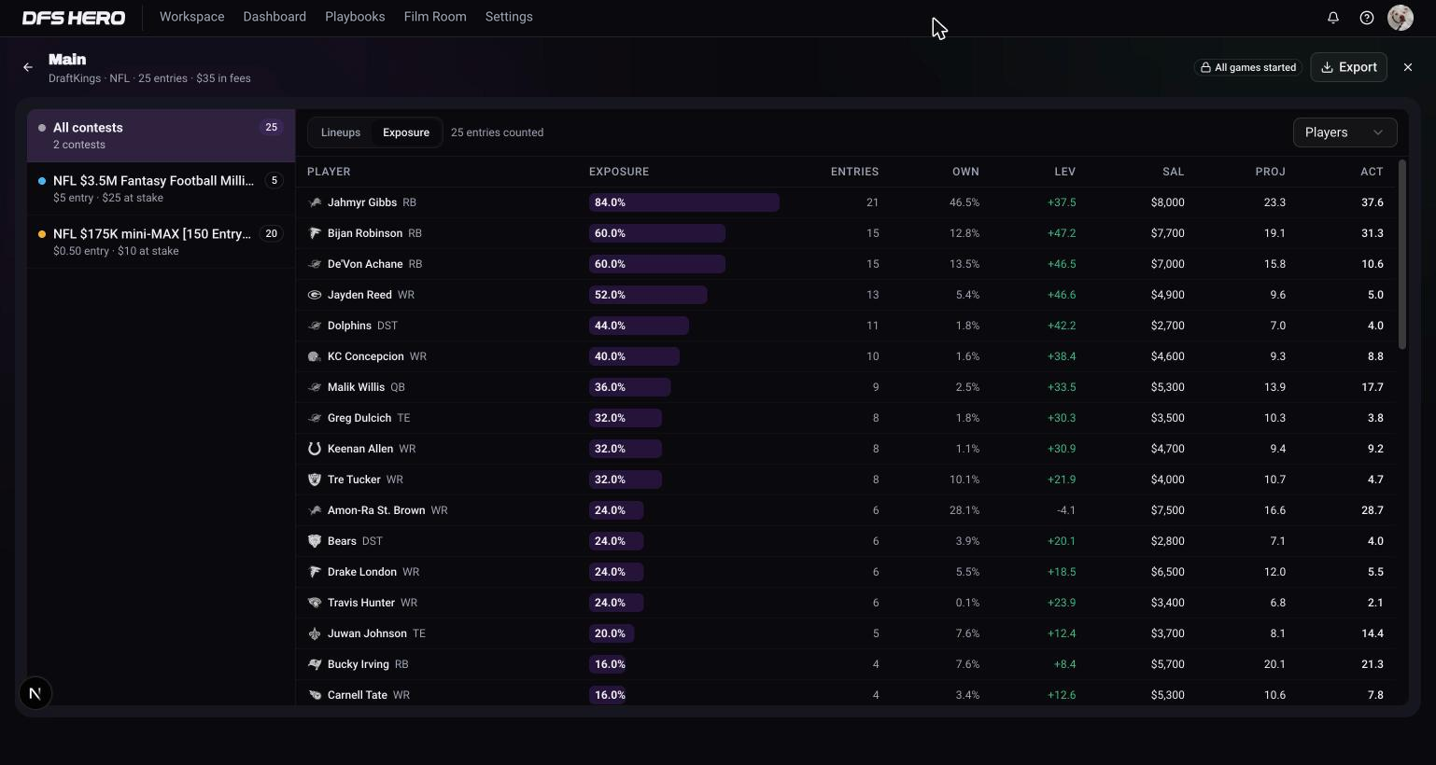The image size is (1436, 765).
Task: Open the user profile avatar
Action: click(x=1401, y=18)
